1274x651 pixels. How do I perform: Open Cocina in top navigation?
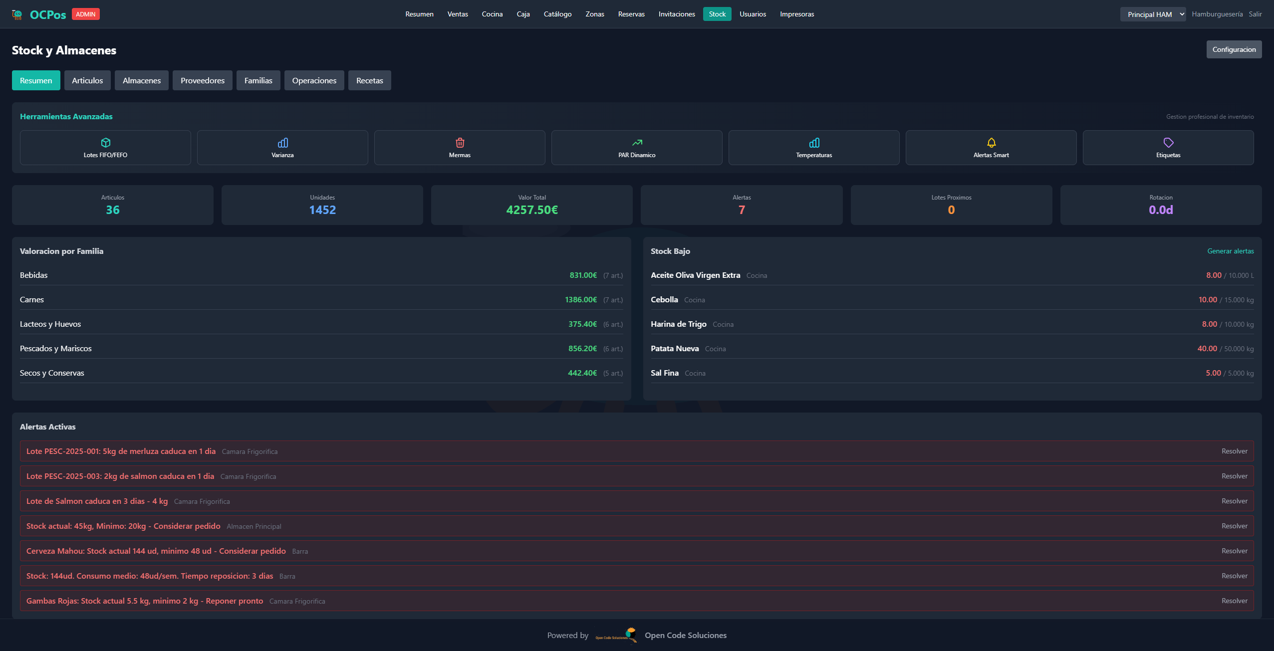pyautogui.click(x=492, y=14)
